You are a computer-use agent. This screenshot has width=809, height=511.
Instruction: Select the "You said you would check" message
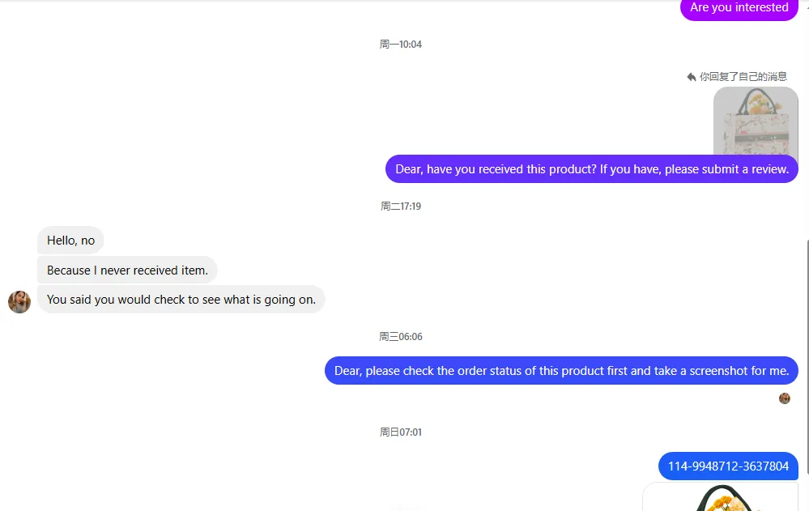tap(181, 300)
